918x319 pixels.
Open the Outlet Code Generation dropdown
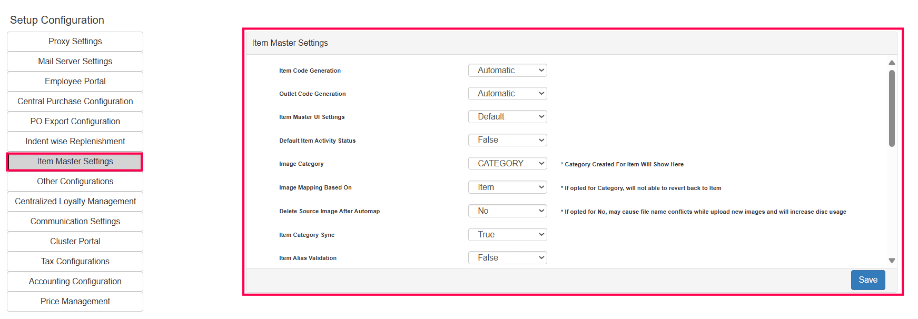pos(507,94)
